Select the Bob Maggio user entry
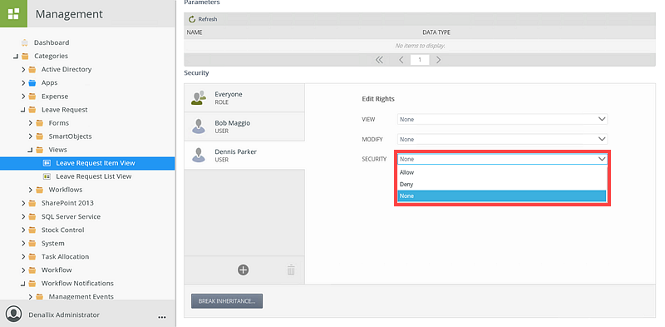 coord(244,126)
